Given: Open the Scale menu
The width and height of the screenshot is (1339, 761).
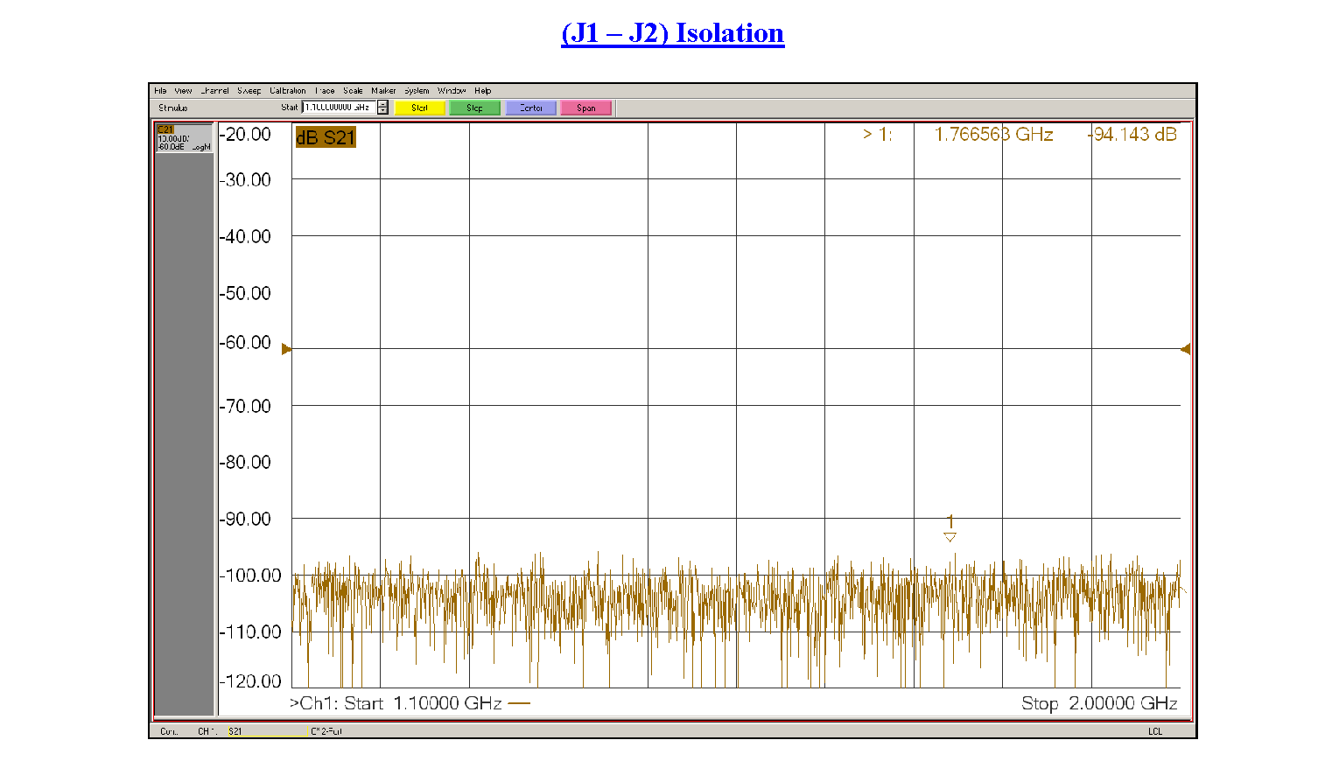Looking at the screenshot, I should 353,91.
